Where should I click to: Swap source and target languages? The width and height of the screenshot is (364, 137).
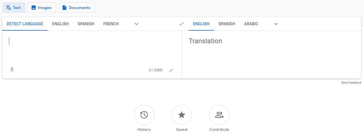point(182,24)
